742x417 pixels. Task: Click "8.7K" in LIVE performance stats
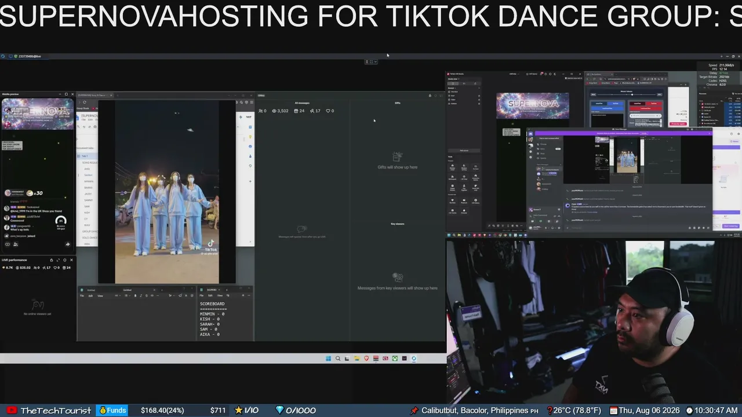click(9, 268)
